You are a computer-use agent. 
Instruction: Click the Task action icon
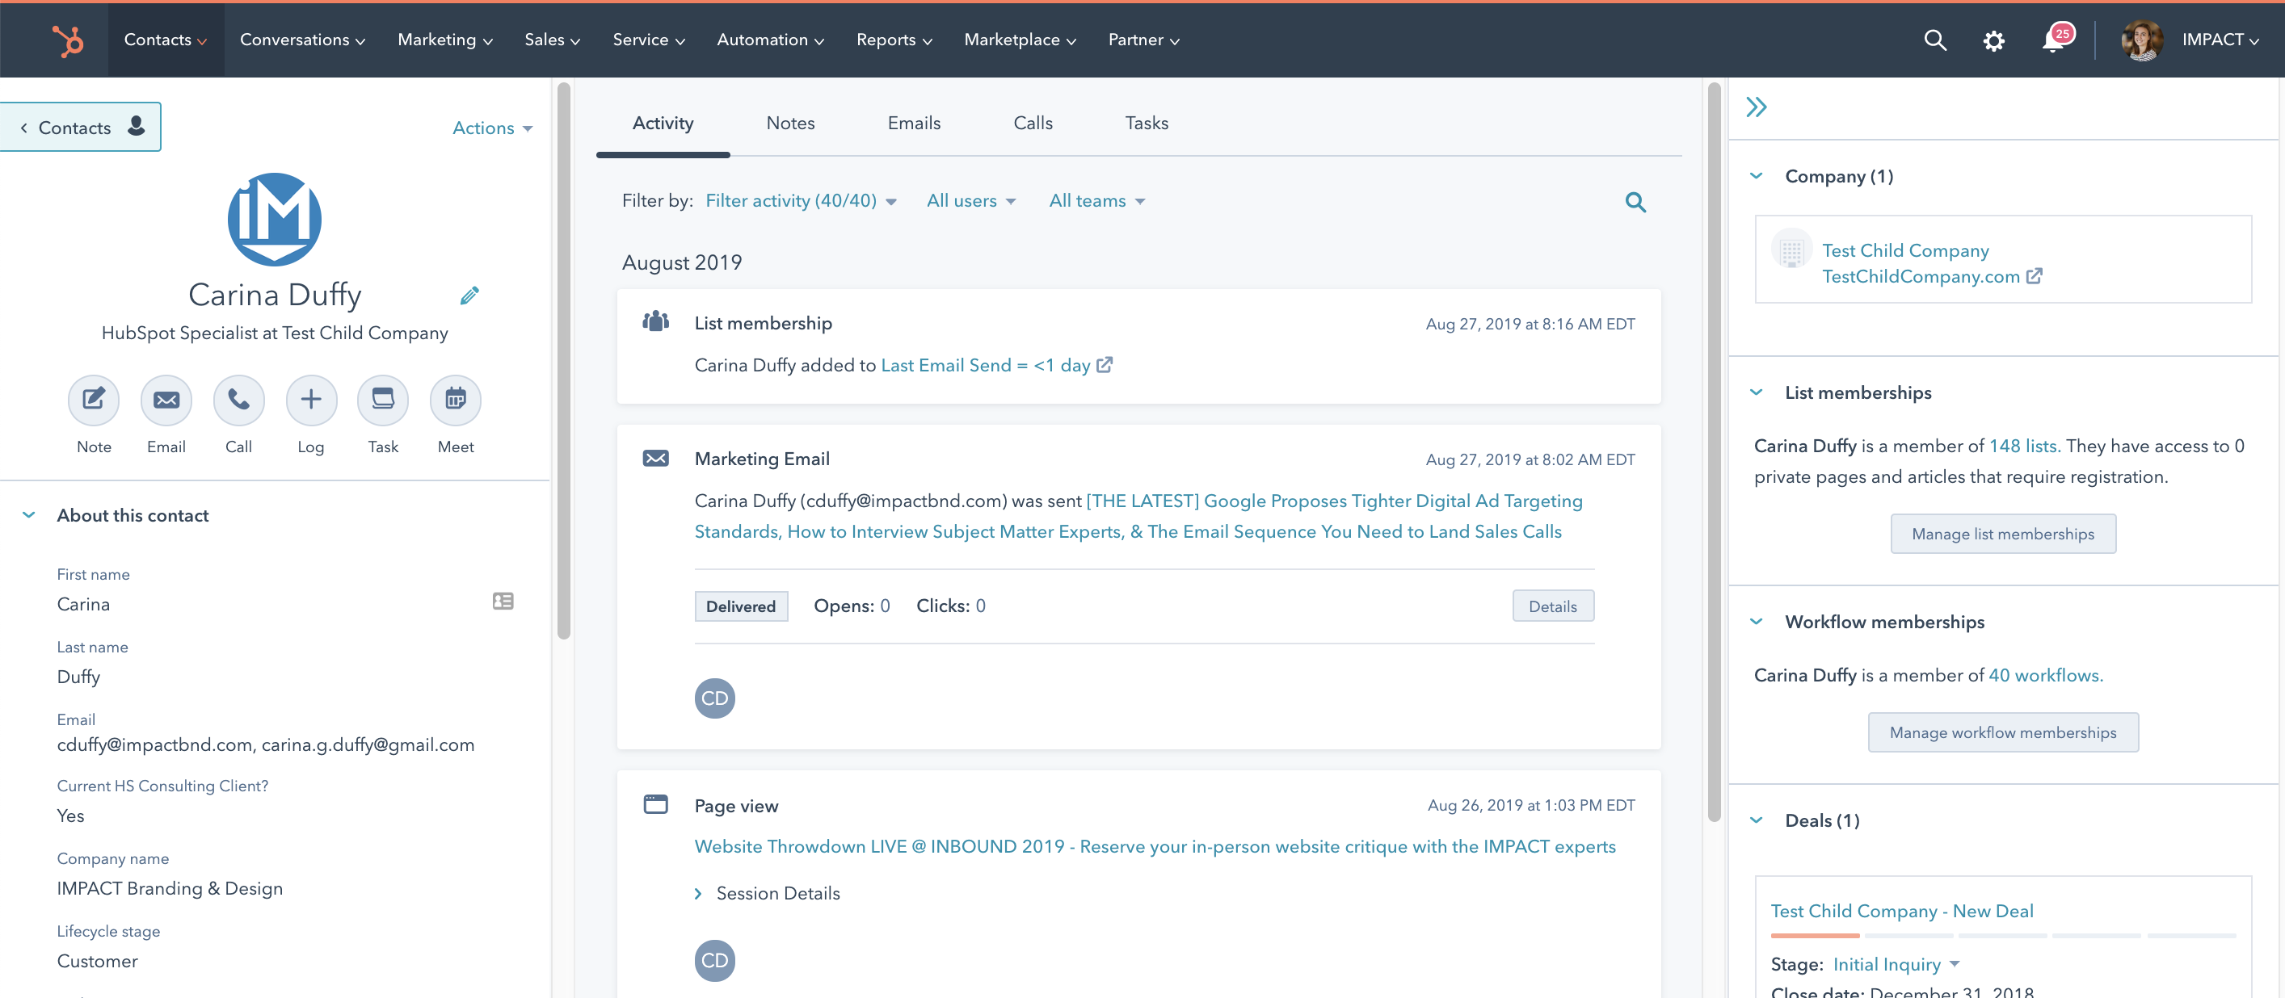[x=383, y=400]
